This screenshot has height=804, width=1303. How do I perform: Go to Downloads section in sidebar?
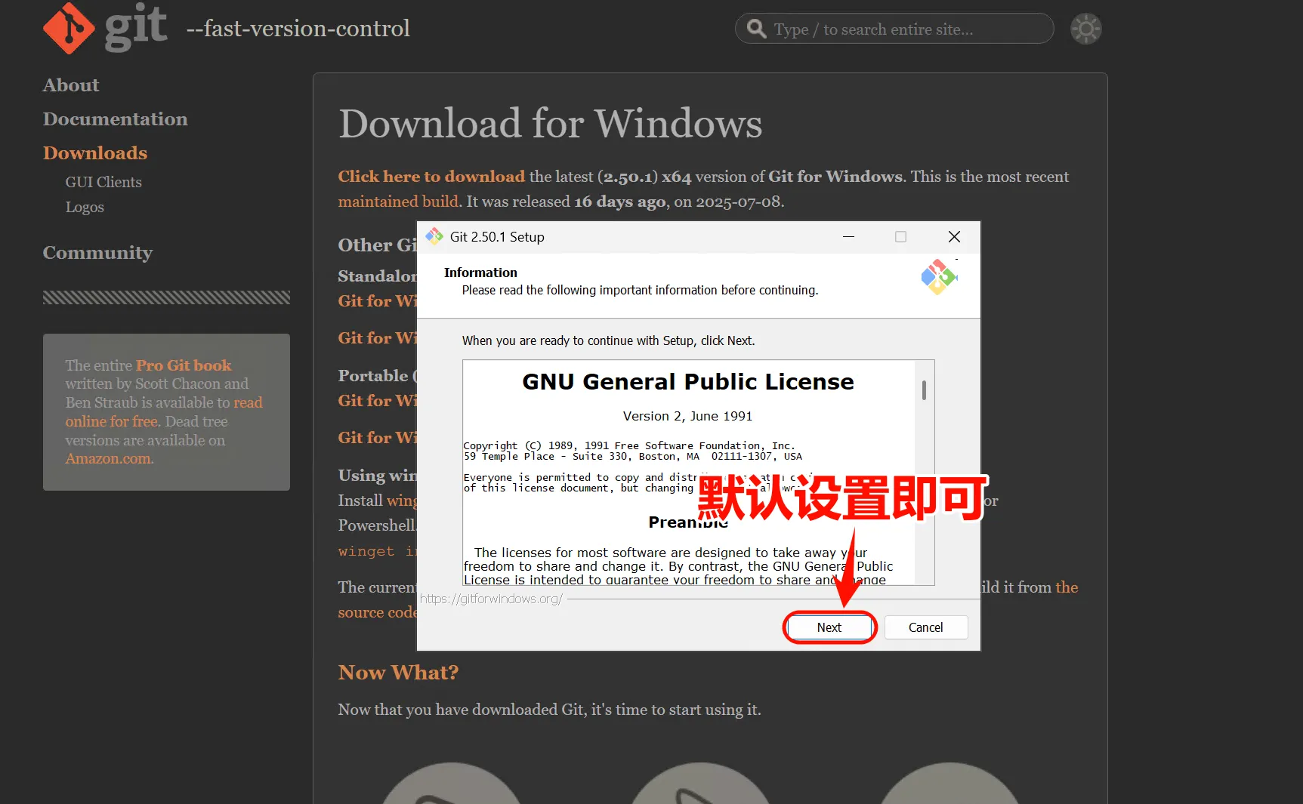coord(95,153)
